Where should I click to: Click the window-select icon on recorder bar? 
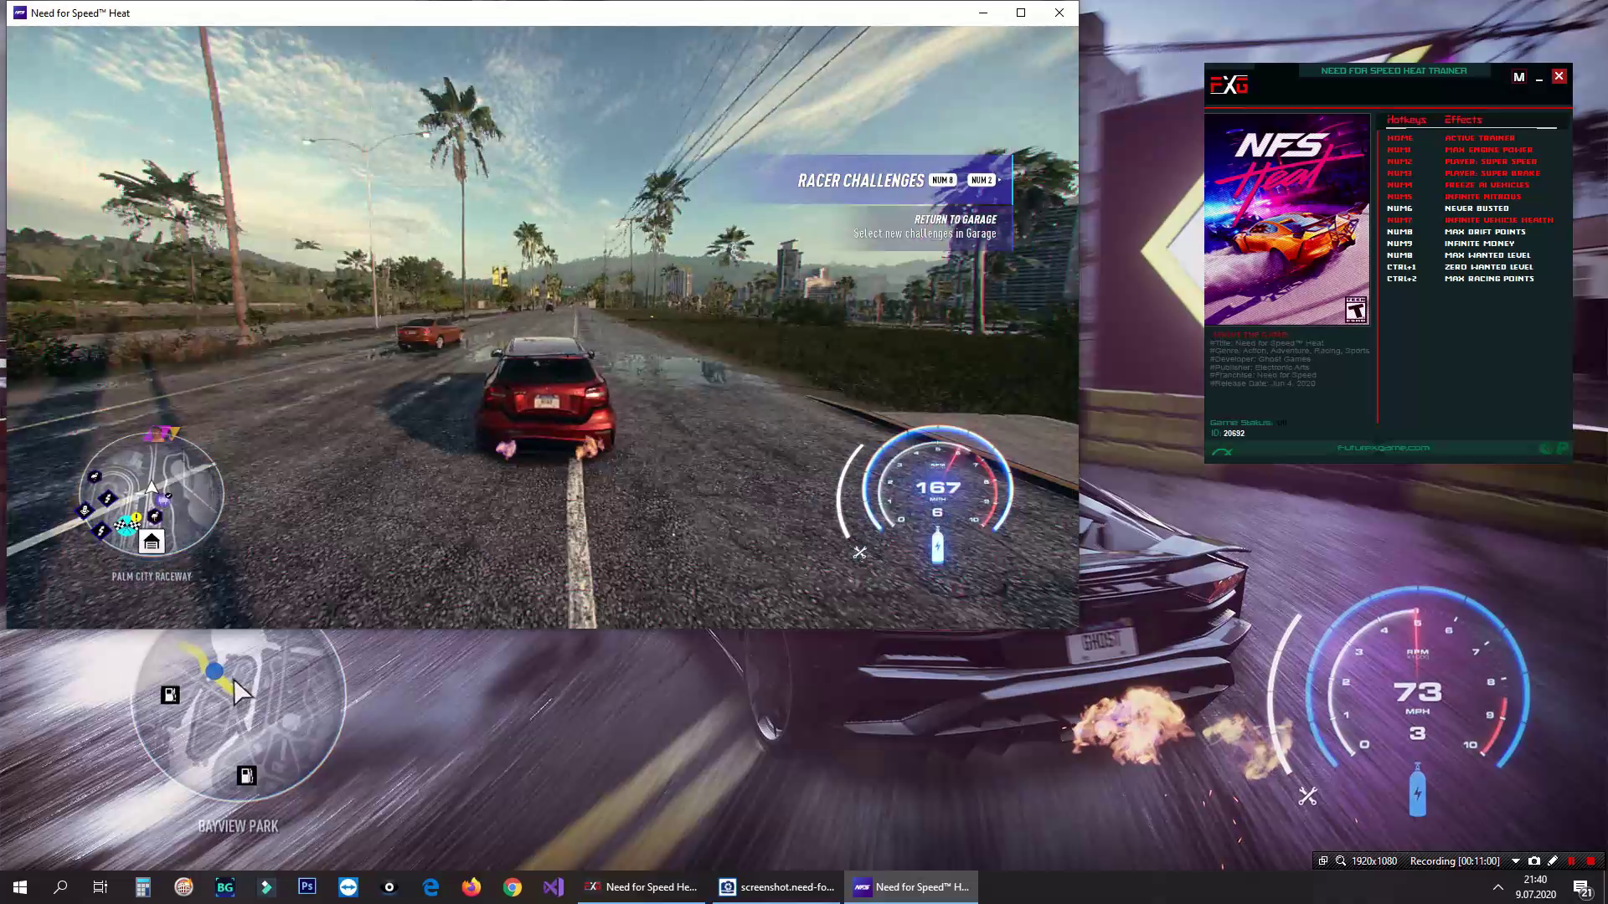point(1323,860)
